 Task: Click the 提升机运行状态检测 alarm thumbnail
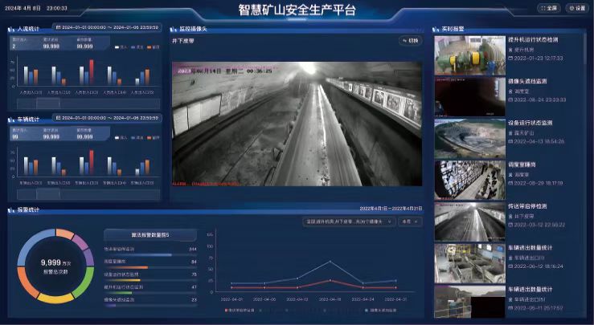coord(469,55)
